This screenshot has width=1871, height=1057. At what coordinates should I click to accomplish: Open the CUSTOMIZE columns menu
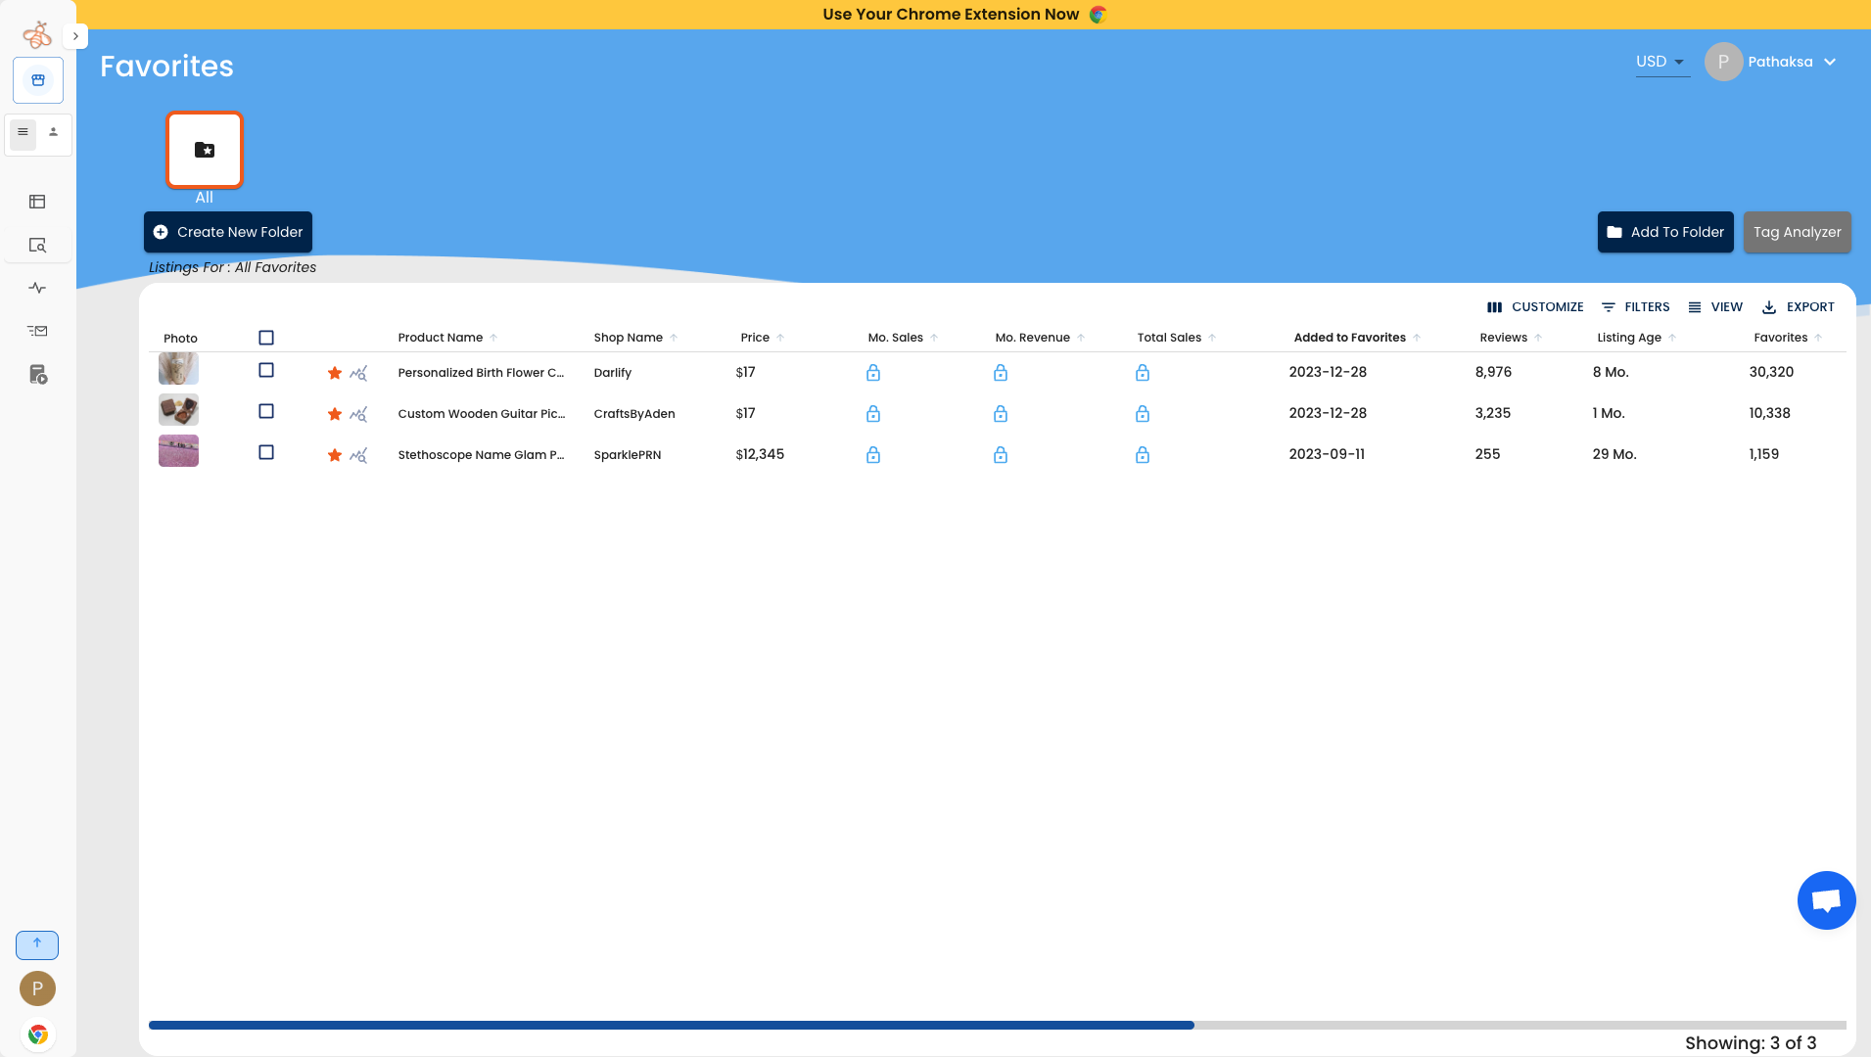(1534, 307)
